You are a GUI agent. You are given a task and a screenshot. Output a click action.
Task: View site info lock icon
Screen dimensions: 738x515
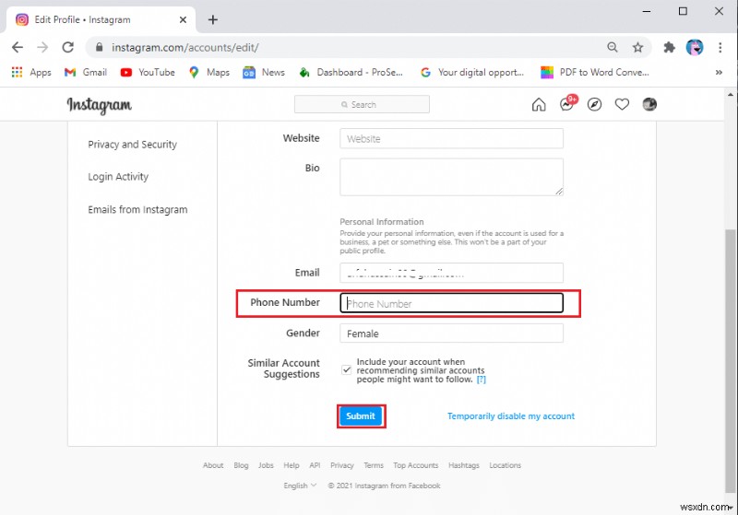(99, 47)
